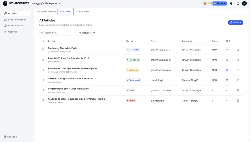The image size is (250, 142).
Task: Switch to the AI SEO Editor tab
Action: pyautogui.click(x=82, y=12)
